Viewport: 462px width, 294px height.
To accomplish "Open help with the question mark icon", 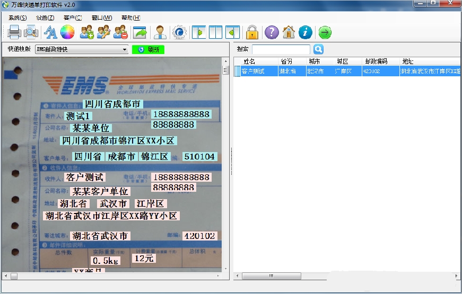I will (272, 32).
